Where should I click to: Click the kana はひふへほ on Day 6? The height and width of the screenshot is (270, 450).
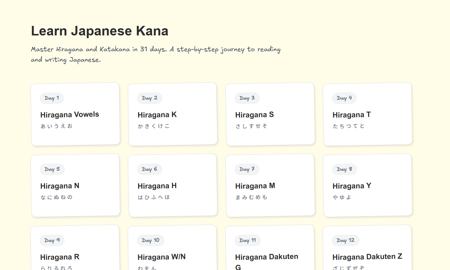154,197
